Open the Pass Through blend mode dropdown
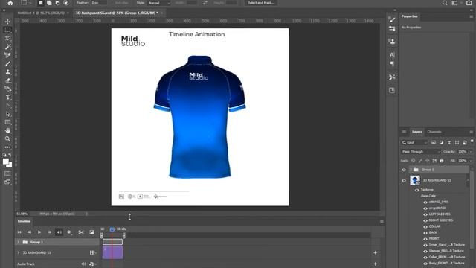Image resolution: width=476 pixels, height=268 pixels. point(420,152)
